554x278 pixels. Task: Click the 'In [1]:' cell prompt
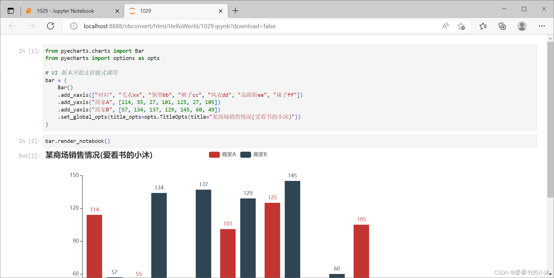coord(29,51)
